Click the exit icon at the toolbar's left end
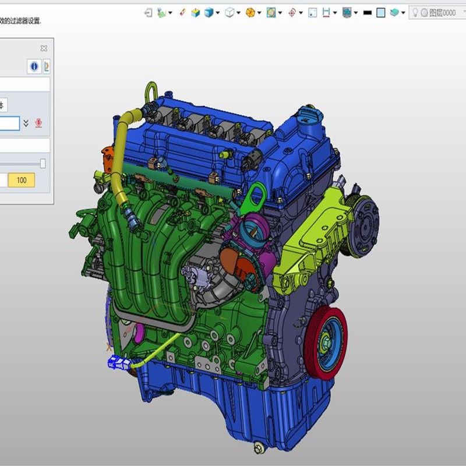Viewport: 466px width, 466px height. point(148,12)
